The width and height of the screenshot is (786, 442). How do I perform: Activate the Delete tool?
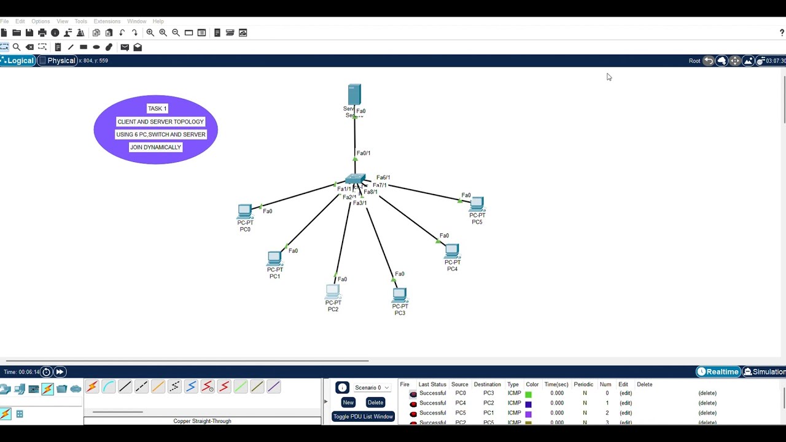tap(29, 47)
